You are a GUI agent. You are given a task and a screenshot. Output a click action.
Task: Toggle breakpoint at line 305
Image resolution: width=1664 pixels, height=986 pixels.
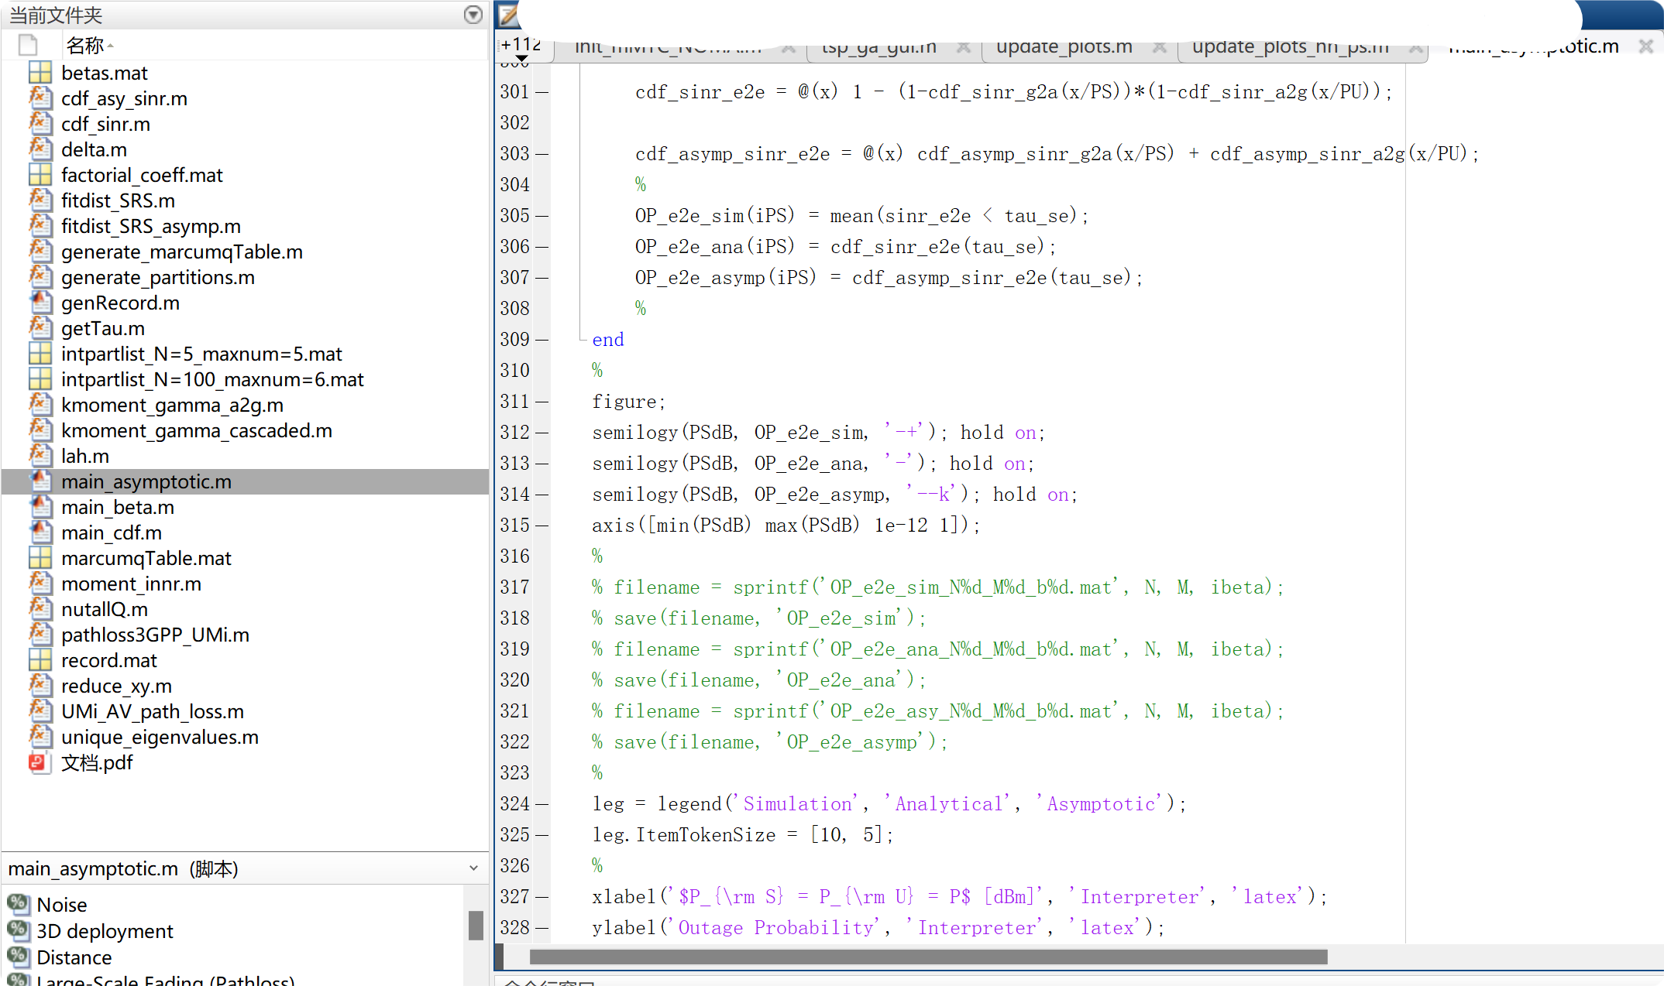(541, 216)
